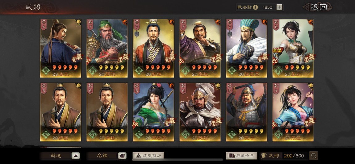Select the 陳到 general card
355x164 pixels.
[200, 112]
